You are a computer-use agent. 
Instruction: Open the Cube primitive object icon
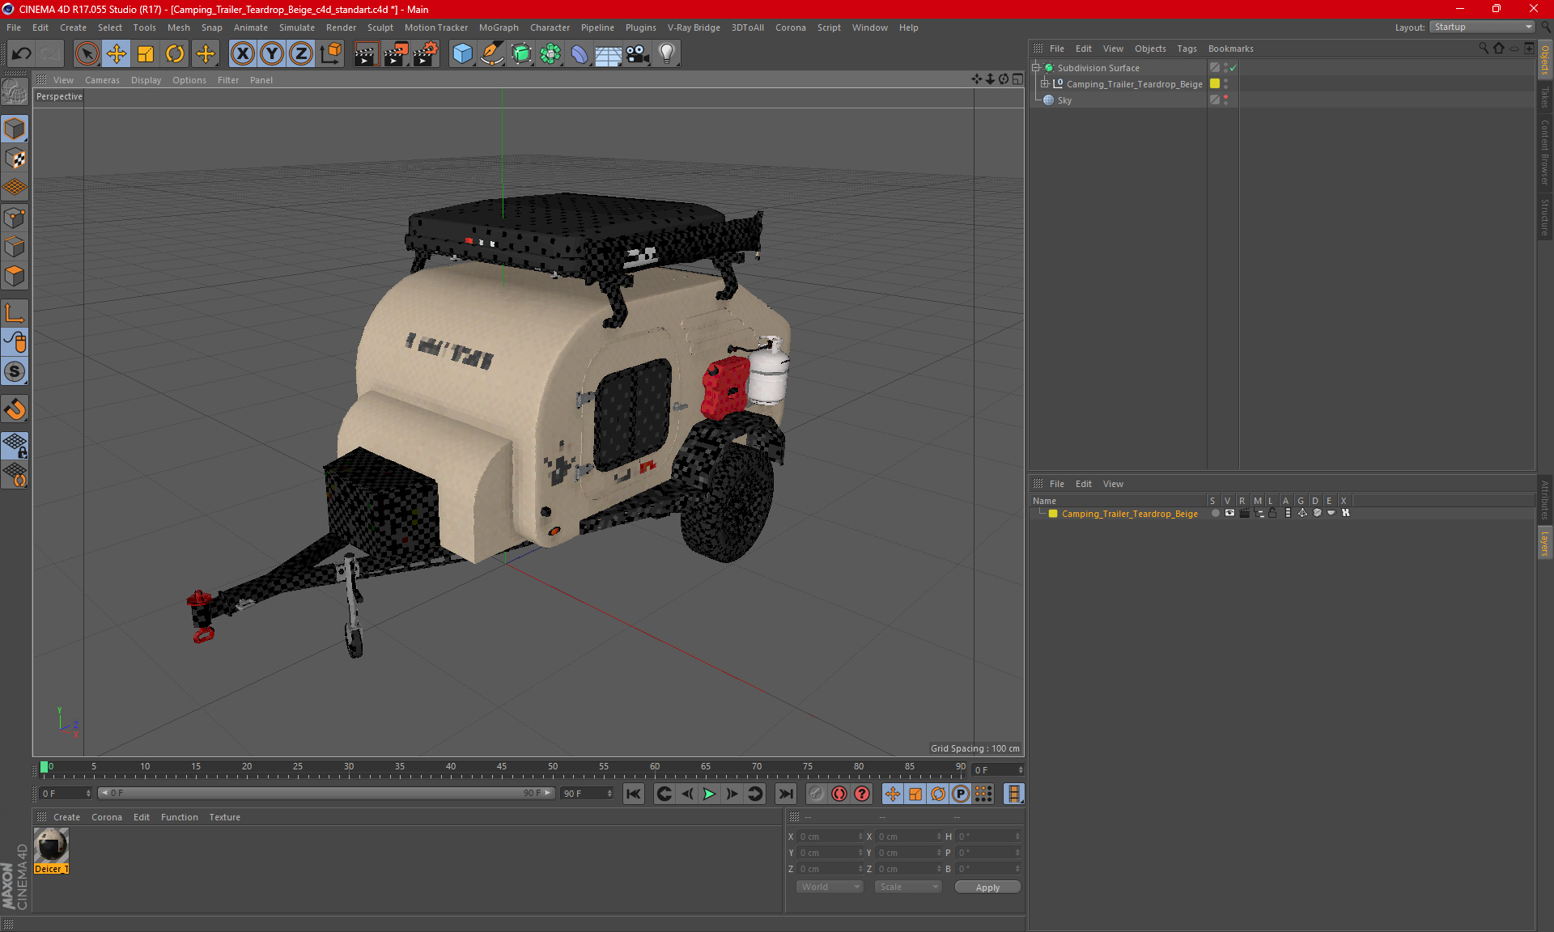tap(462, 54)
